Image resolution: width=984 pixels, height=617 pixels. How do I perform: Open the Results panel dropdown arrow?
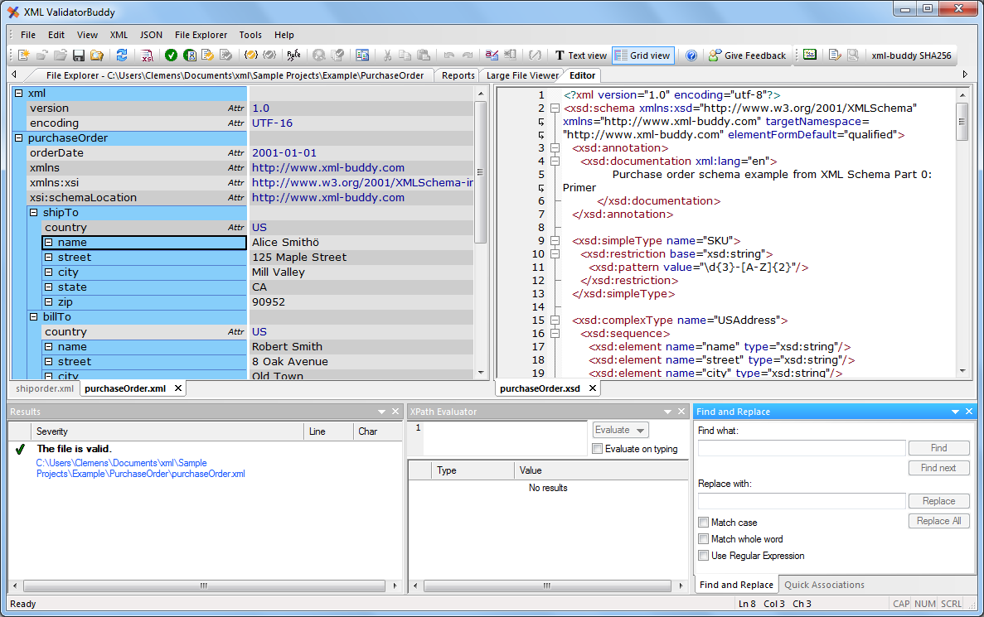[x=381, y=412]
